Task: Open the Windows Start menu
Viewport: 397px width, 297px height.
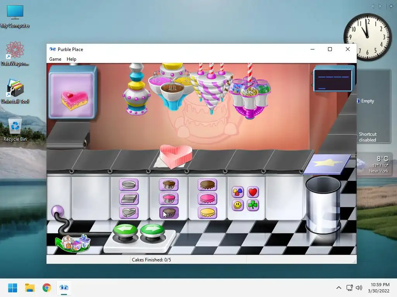Action: click(12, 288)
